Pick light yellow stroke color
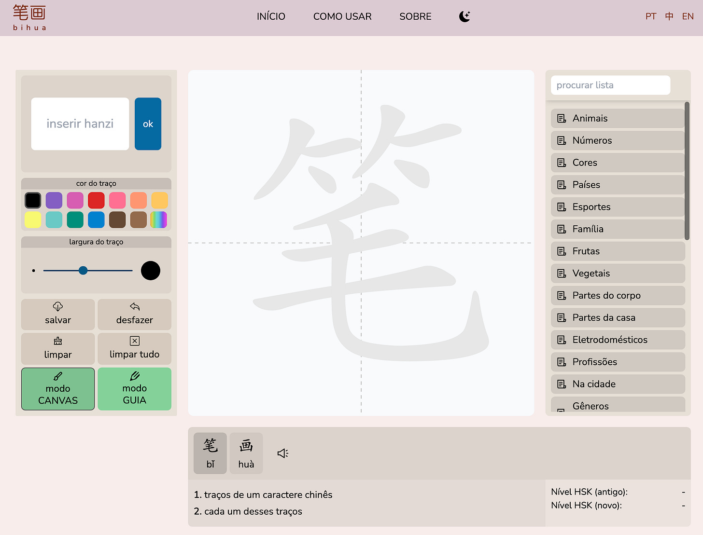Image resolution: width=703 pixels, height=535 pixels. tap(33, 219)
